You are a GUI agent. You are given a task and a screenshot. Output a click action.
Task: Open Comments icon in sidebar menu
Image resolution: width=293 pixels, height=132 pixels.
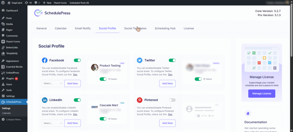coord(3,36)
